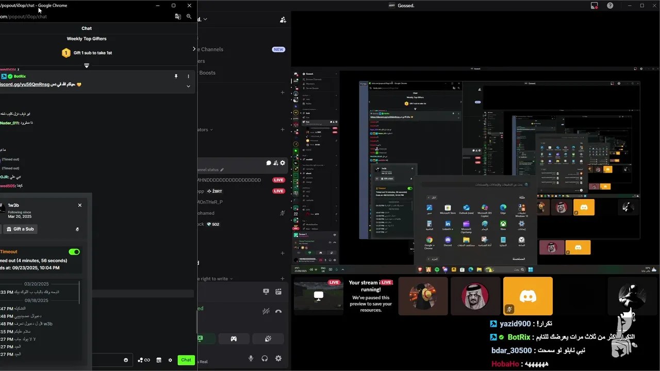Open the zoom magnifier icon in Chrome address bar
660x371 pixels.
click(x=189, y=16)
